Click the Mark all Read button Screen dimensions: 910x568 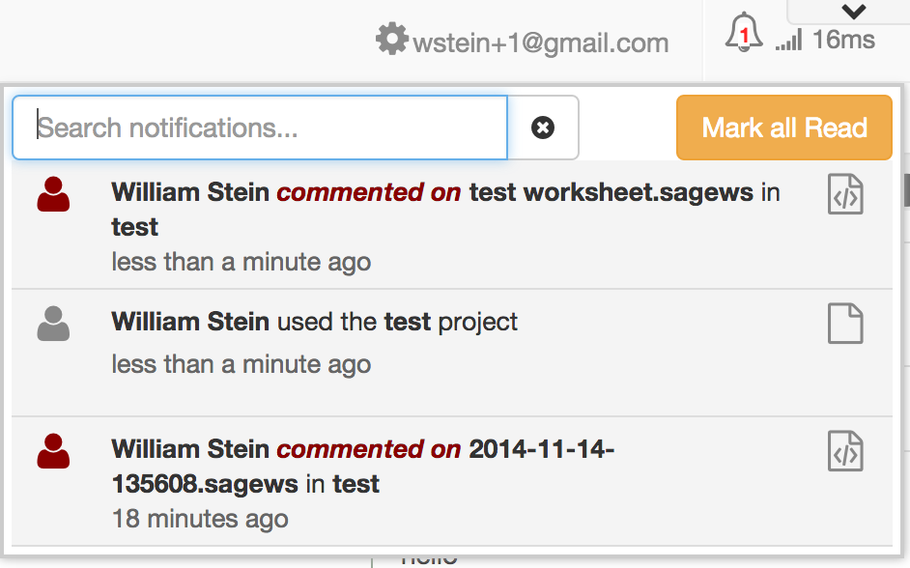tap(783, 128)
